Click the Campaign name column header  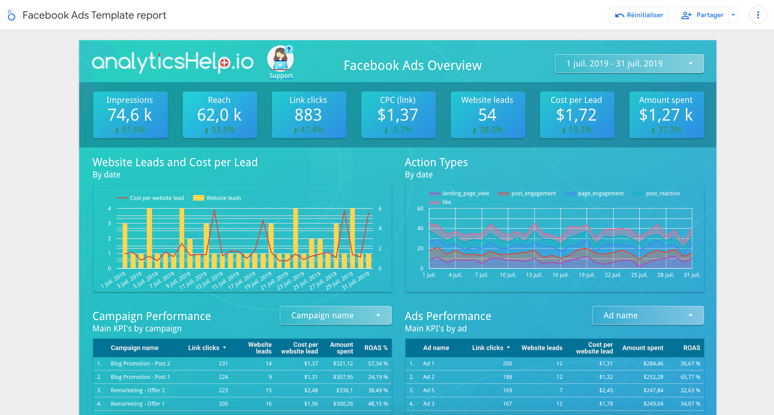[134, 348]
